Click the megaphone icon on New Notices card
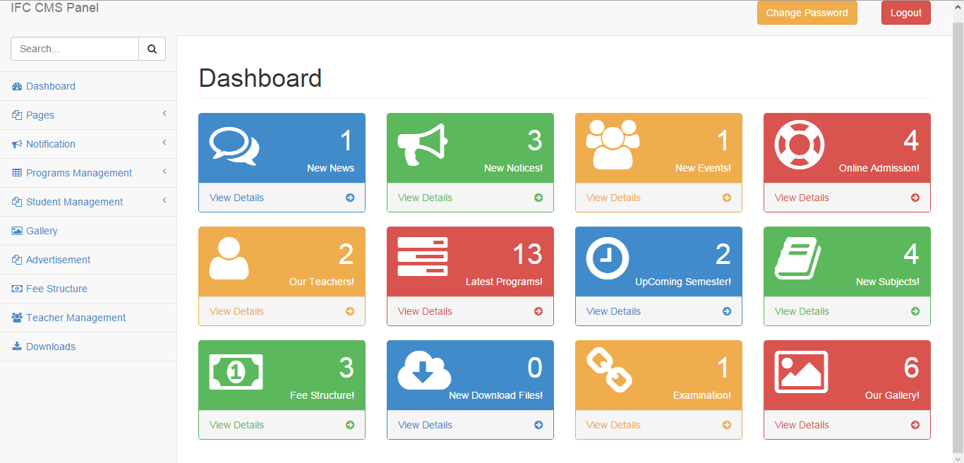 (x=422, y=145)
